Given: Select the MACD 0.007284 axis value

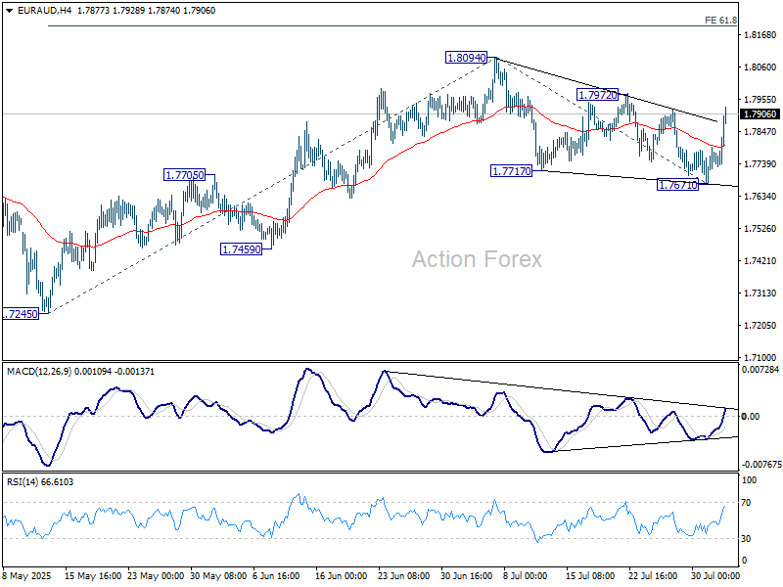Looking at the screenshot, I should click(x=760, y=371).
